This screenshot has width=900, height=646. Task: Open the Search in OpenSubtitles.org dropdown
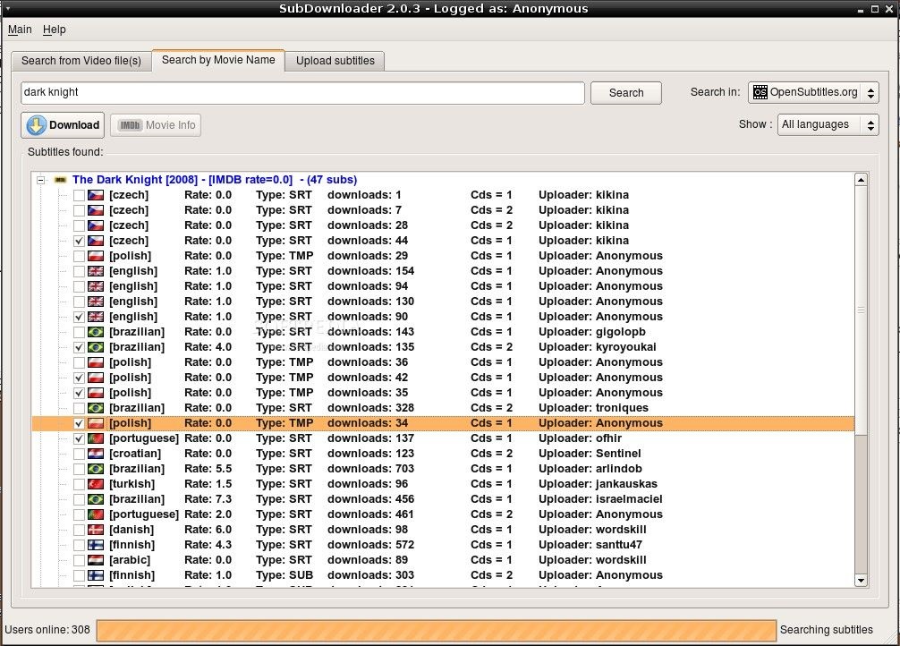pos(813,92)
